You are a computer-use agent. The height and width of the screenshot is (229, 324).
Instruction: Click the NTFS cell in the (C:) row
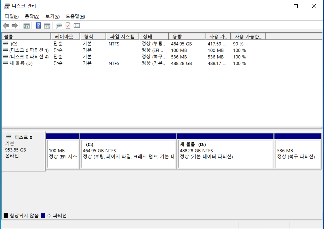(114, 44)
